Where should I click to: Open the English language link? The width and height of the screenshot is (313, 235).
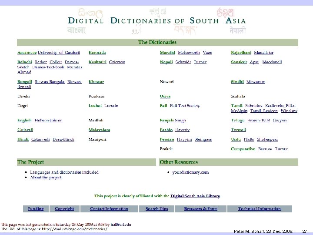pos(24,120)
